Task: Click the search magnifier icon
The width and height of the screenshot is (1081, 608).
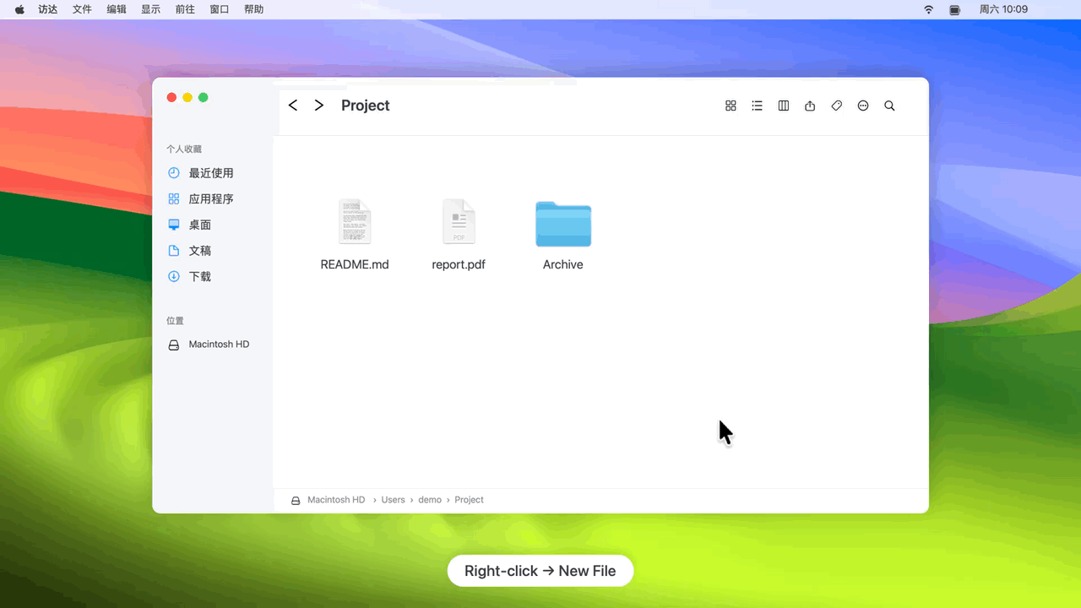Action: 889,106
